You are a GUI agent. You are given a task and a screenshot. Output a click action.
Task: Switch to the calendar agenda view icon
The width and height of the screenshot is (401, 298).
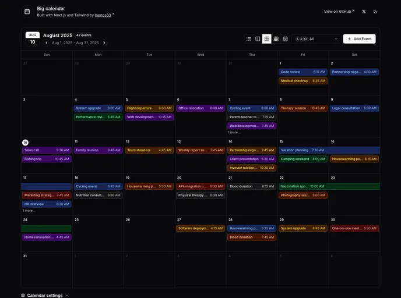[285, 39]
